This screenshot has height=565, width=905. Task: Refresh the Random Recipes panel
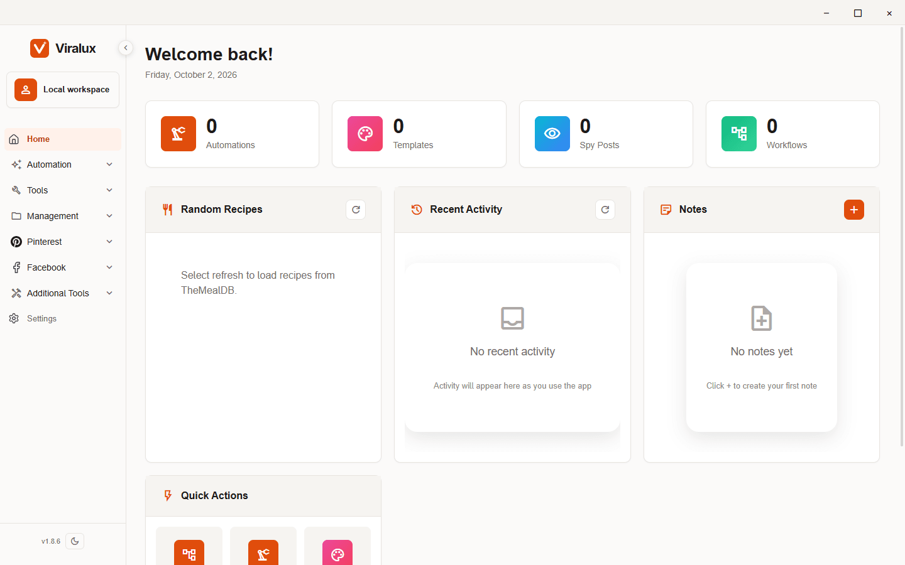(x=356, y=210)
